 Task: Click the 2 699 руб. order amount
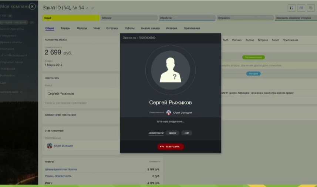(58, 53)
